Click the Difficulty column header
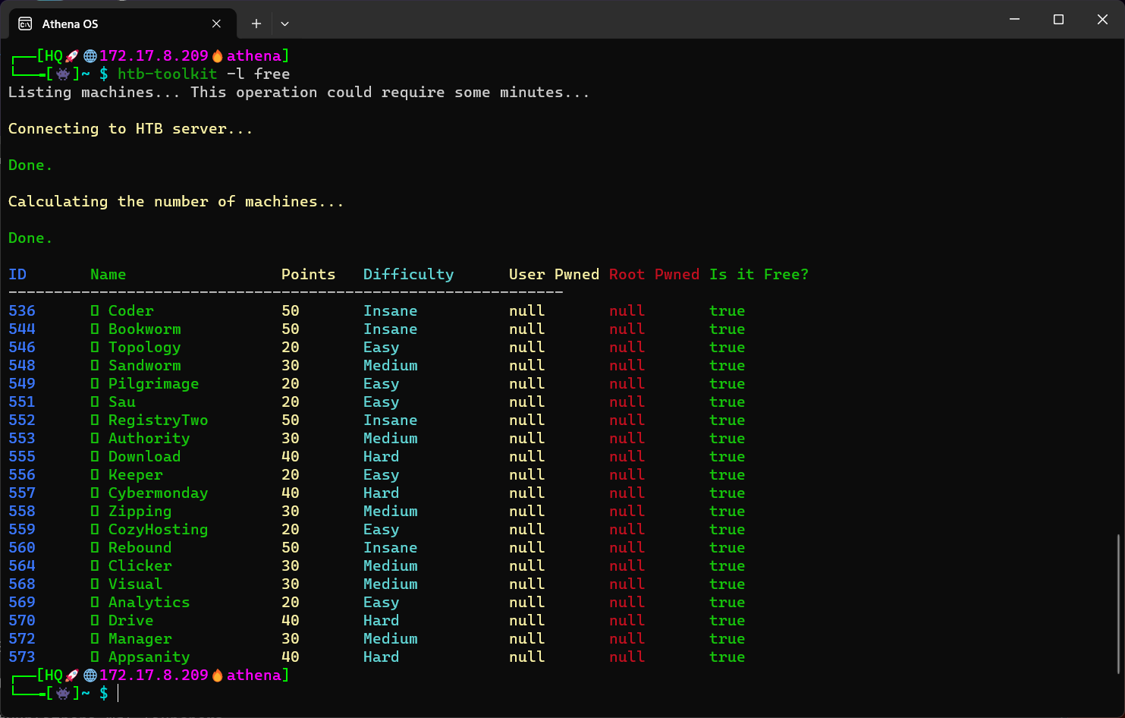The width and height of the screenshot is (1125, 718). coord(408,274)
